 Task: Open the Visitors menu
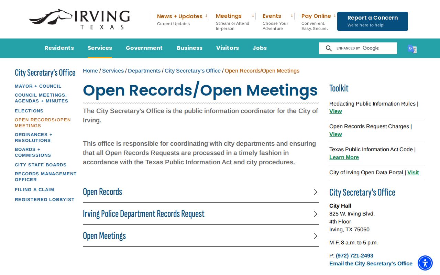point(228,48)
